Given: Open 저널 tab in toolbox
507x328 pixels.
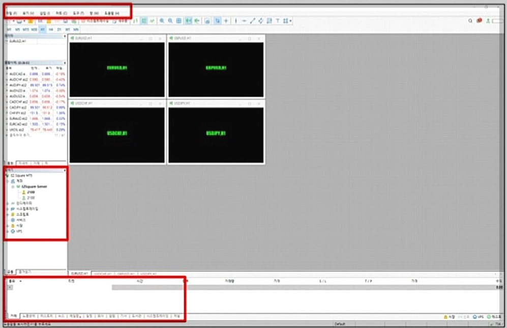Looking at the screenshot, I should pos(177,316).
